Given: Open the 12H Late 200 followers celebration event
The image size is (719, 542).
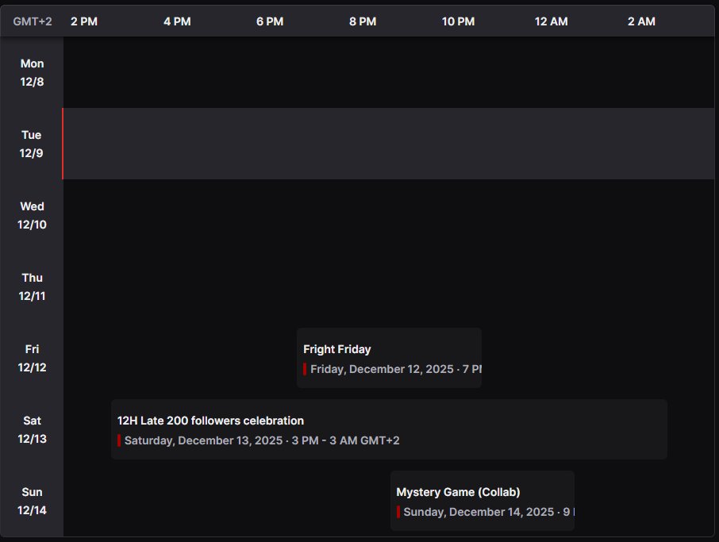Looking at the screenshot, I should (x=389, y=429).
